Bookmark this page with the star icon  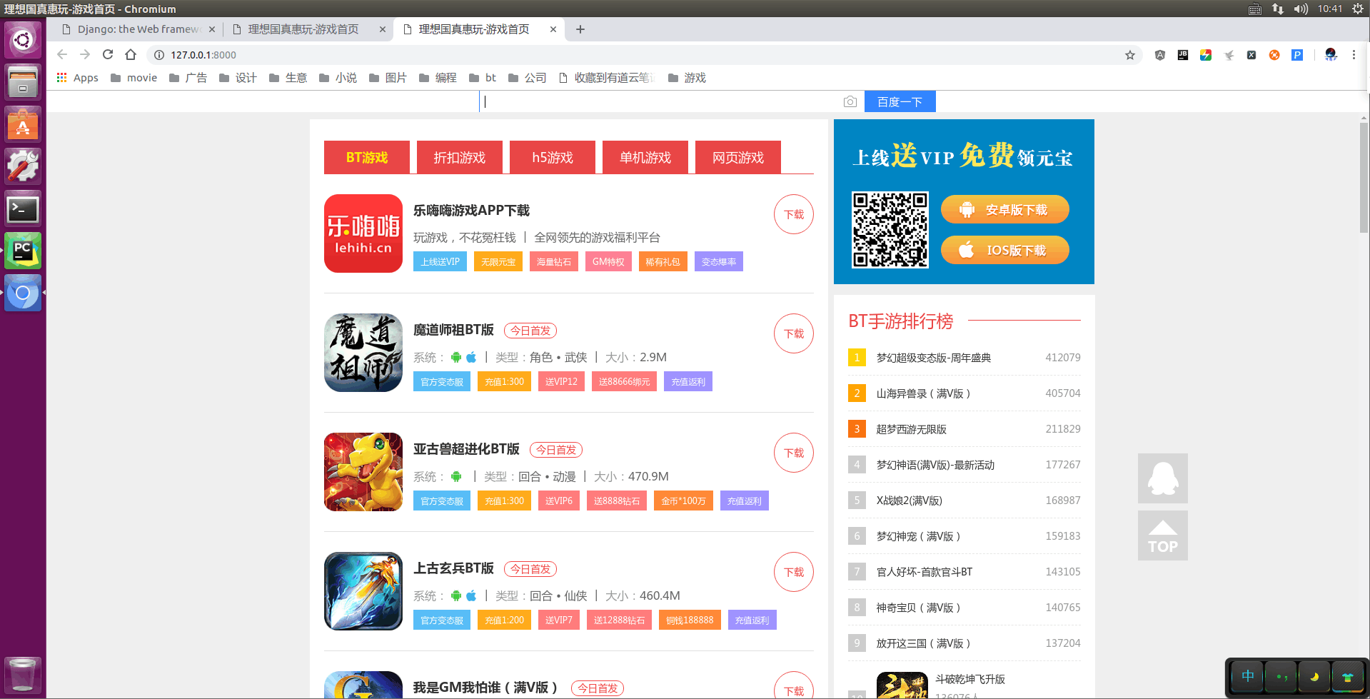(x=1130, y=55)
